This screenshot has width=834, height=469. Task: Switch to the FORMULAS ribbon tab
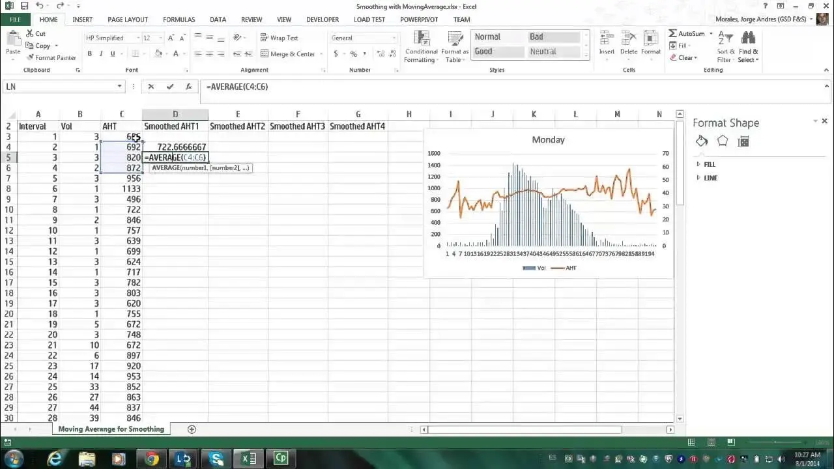[179, 20]
